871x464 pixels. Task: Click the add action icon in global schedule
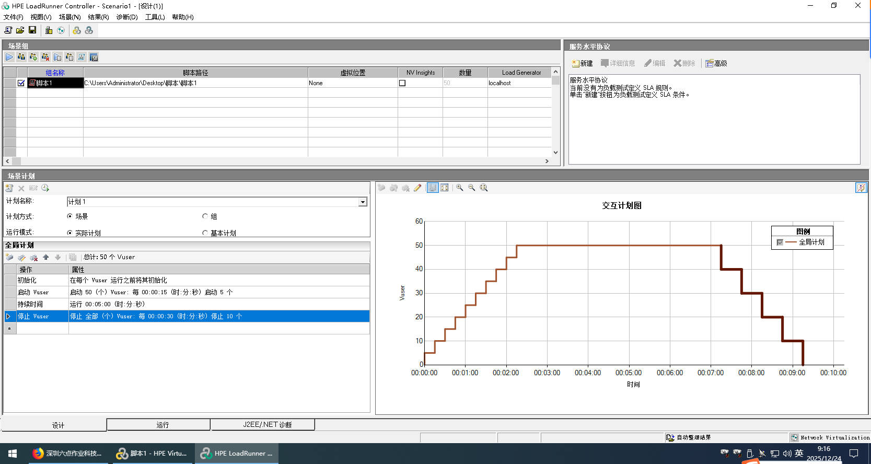(x=9, y=257)
